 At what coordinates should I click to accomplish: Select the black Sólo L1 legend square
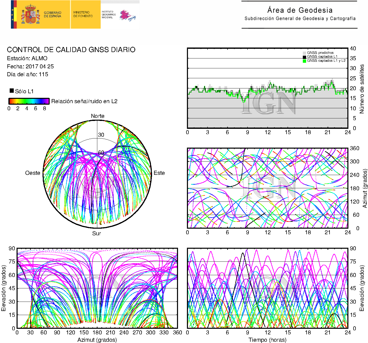point(12,91)
